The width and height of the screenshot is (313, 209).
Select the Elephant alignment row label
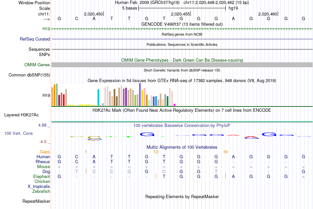pos(42,176)
